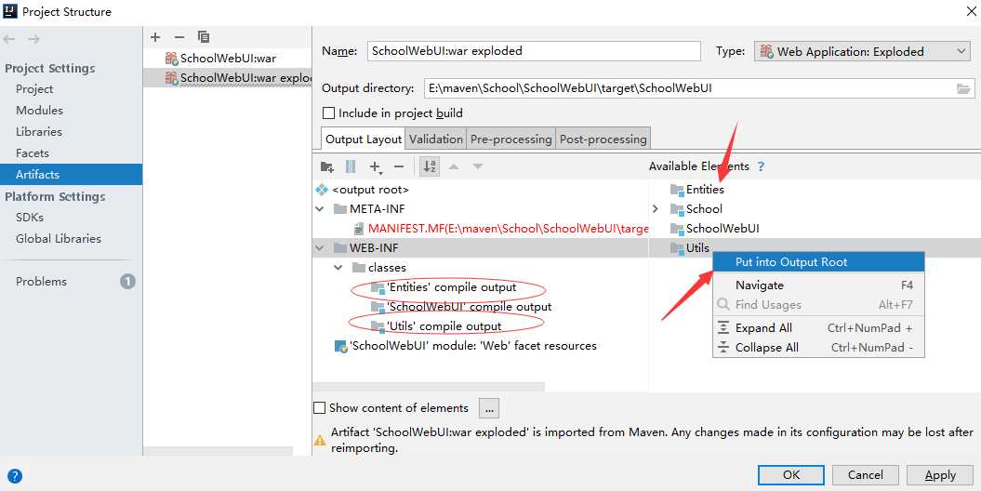Image resolution: width=981 pixels, height=491 pixels.
Task: Click the Cancel button
Action: (x=866, y=475)
